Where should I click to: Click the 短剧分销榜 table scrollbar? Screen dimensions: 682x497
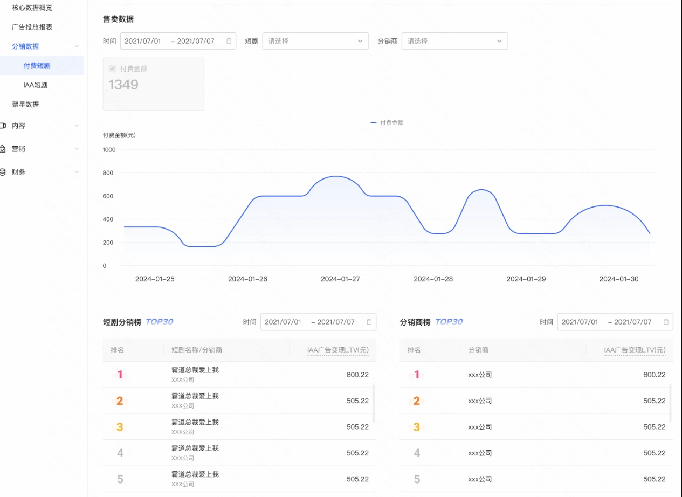coord(374,403)
